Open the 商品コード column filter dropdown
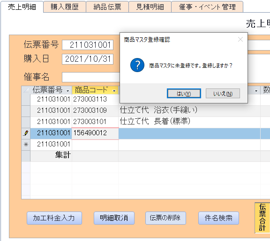270x241 pixels. tap(114, 91)
